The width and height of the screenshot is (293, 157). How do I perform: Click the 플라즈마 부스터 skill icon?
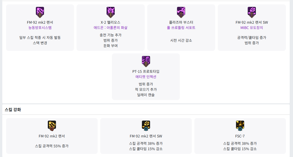pyautogui.click(x=181, y=12)
